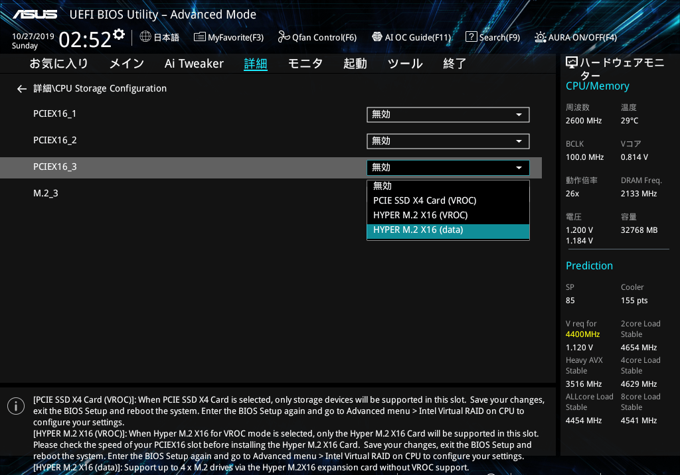Open AI OC Guide(F11)

click(x=411, y=37)
